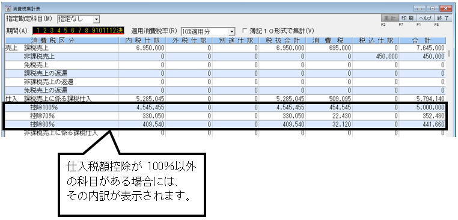
Task: Click the 5,794,140 total cell
Action: (423, 99)
